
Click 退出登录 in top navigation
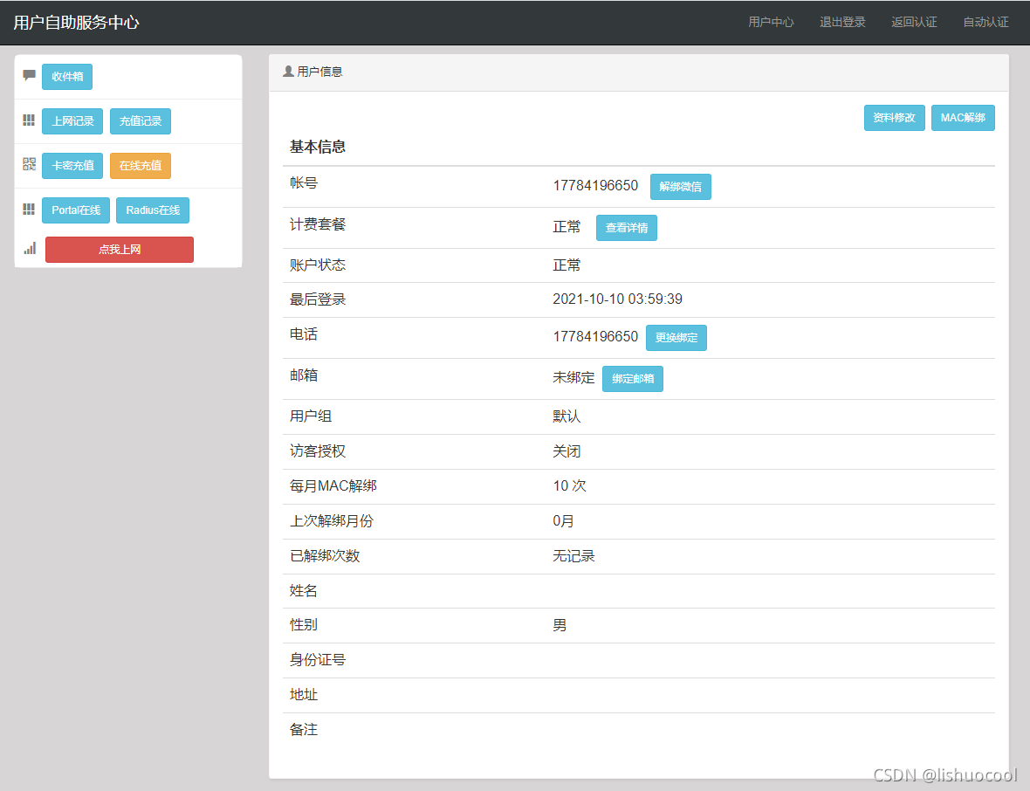[x=843, y=23]
